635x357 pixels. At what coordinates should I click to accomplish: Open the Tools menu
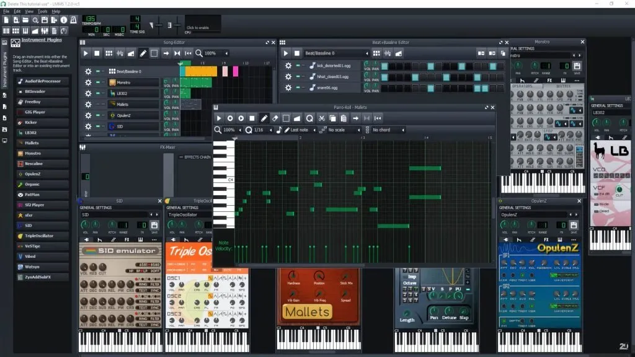pyautogui.click(x=42, y=11)
